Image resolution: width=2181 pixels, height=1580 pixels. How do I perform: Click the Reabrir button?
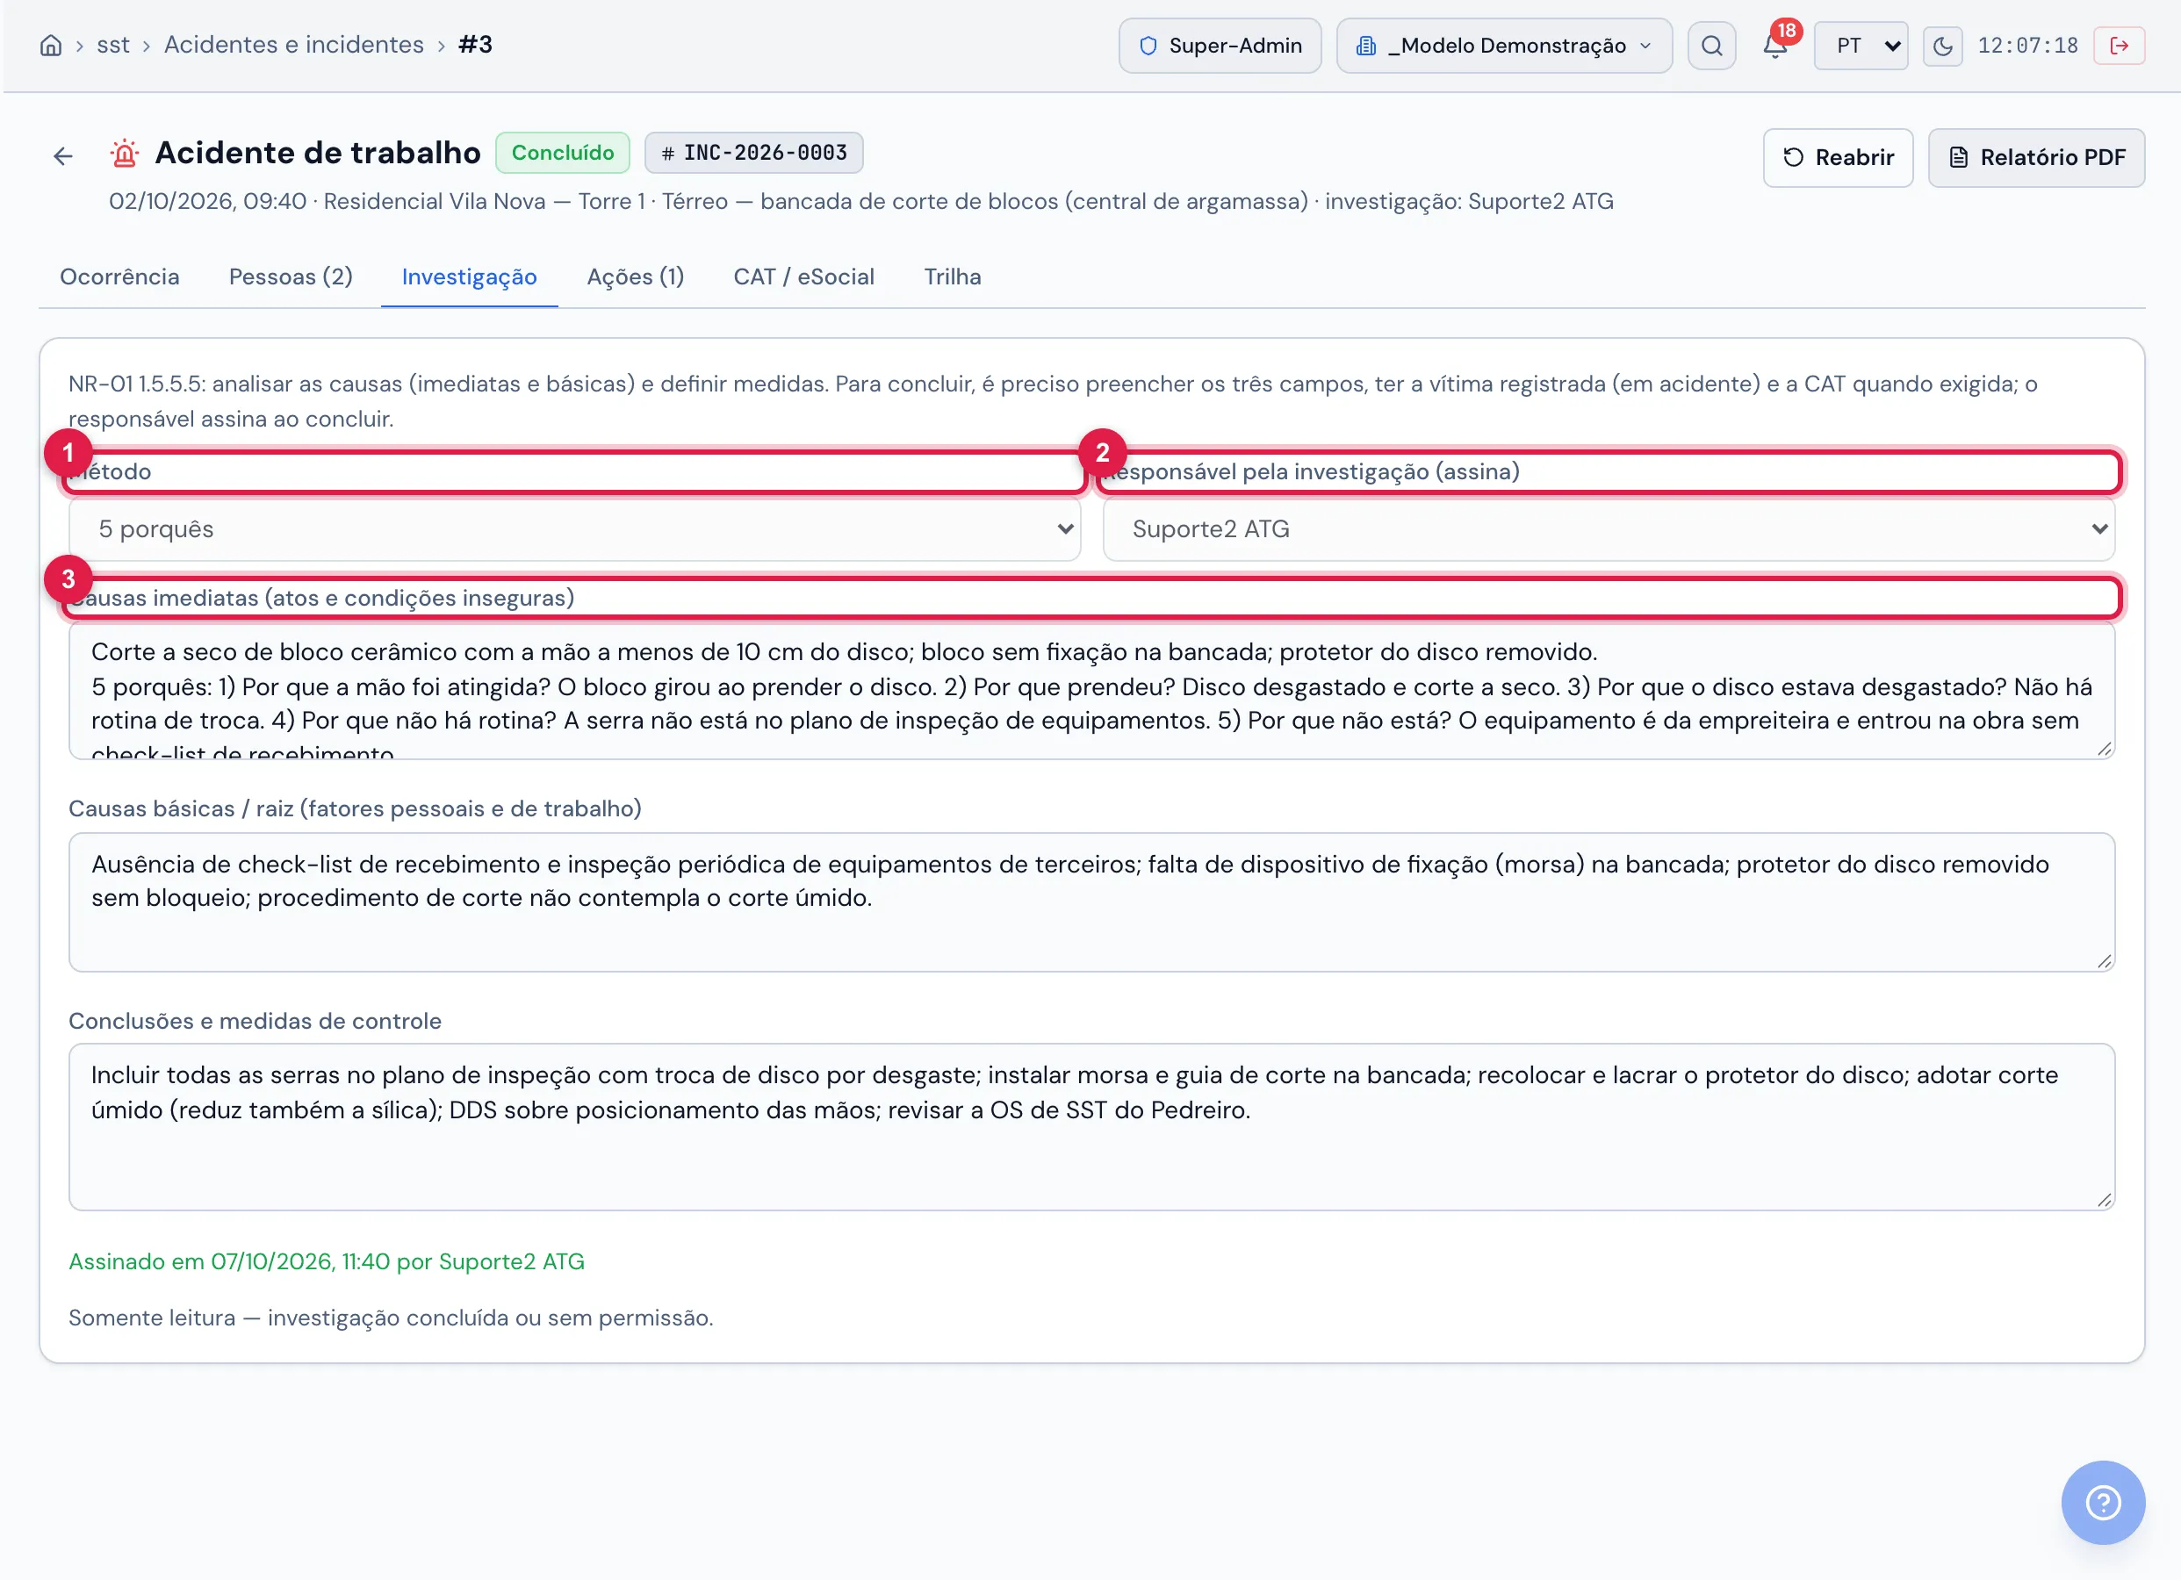(1838, 158)
